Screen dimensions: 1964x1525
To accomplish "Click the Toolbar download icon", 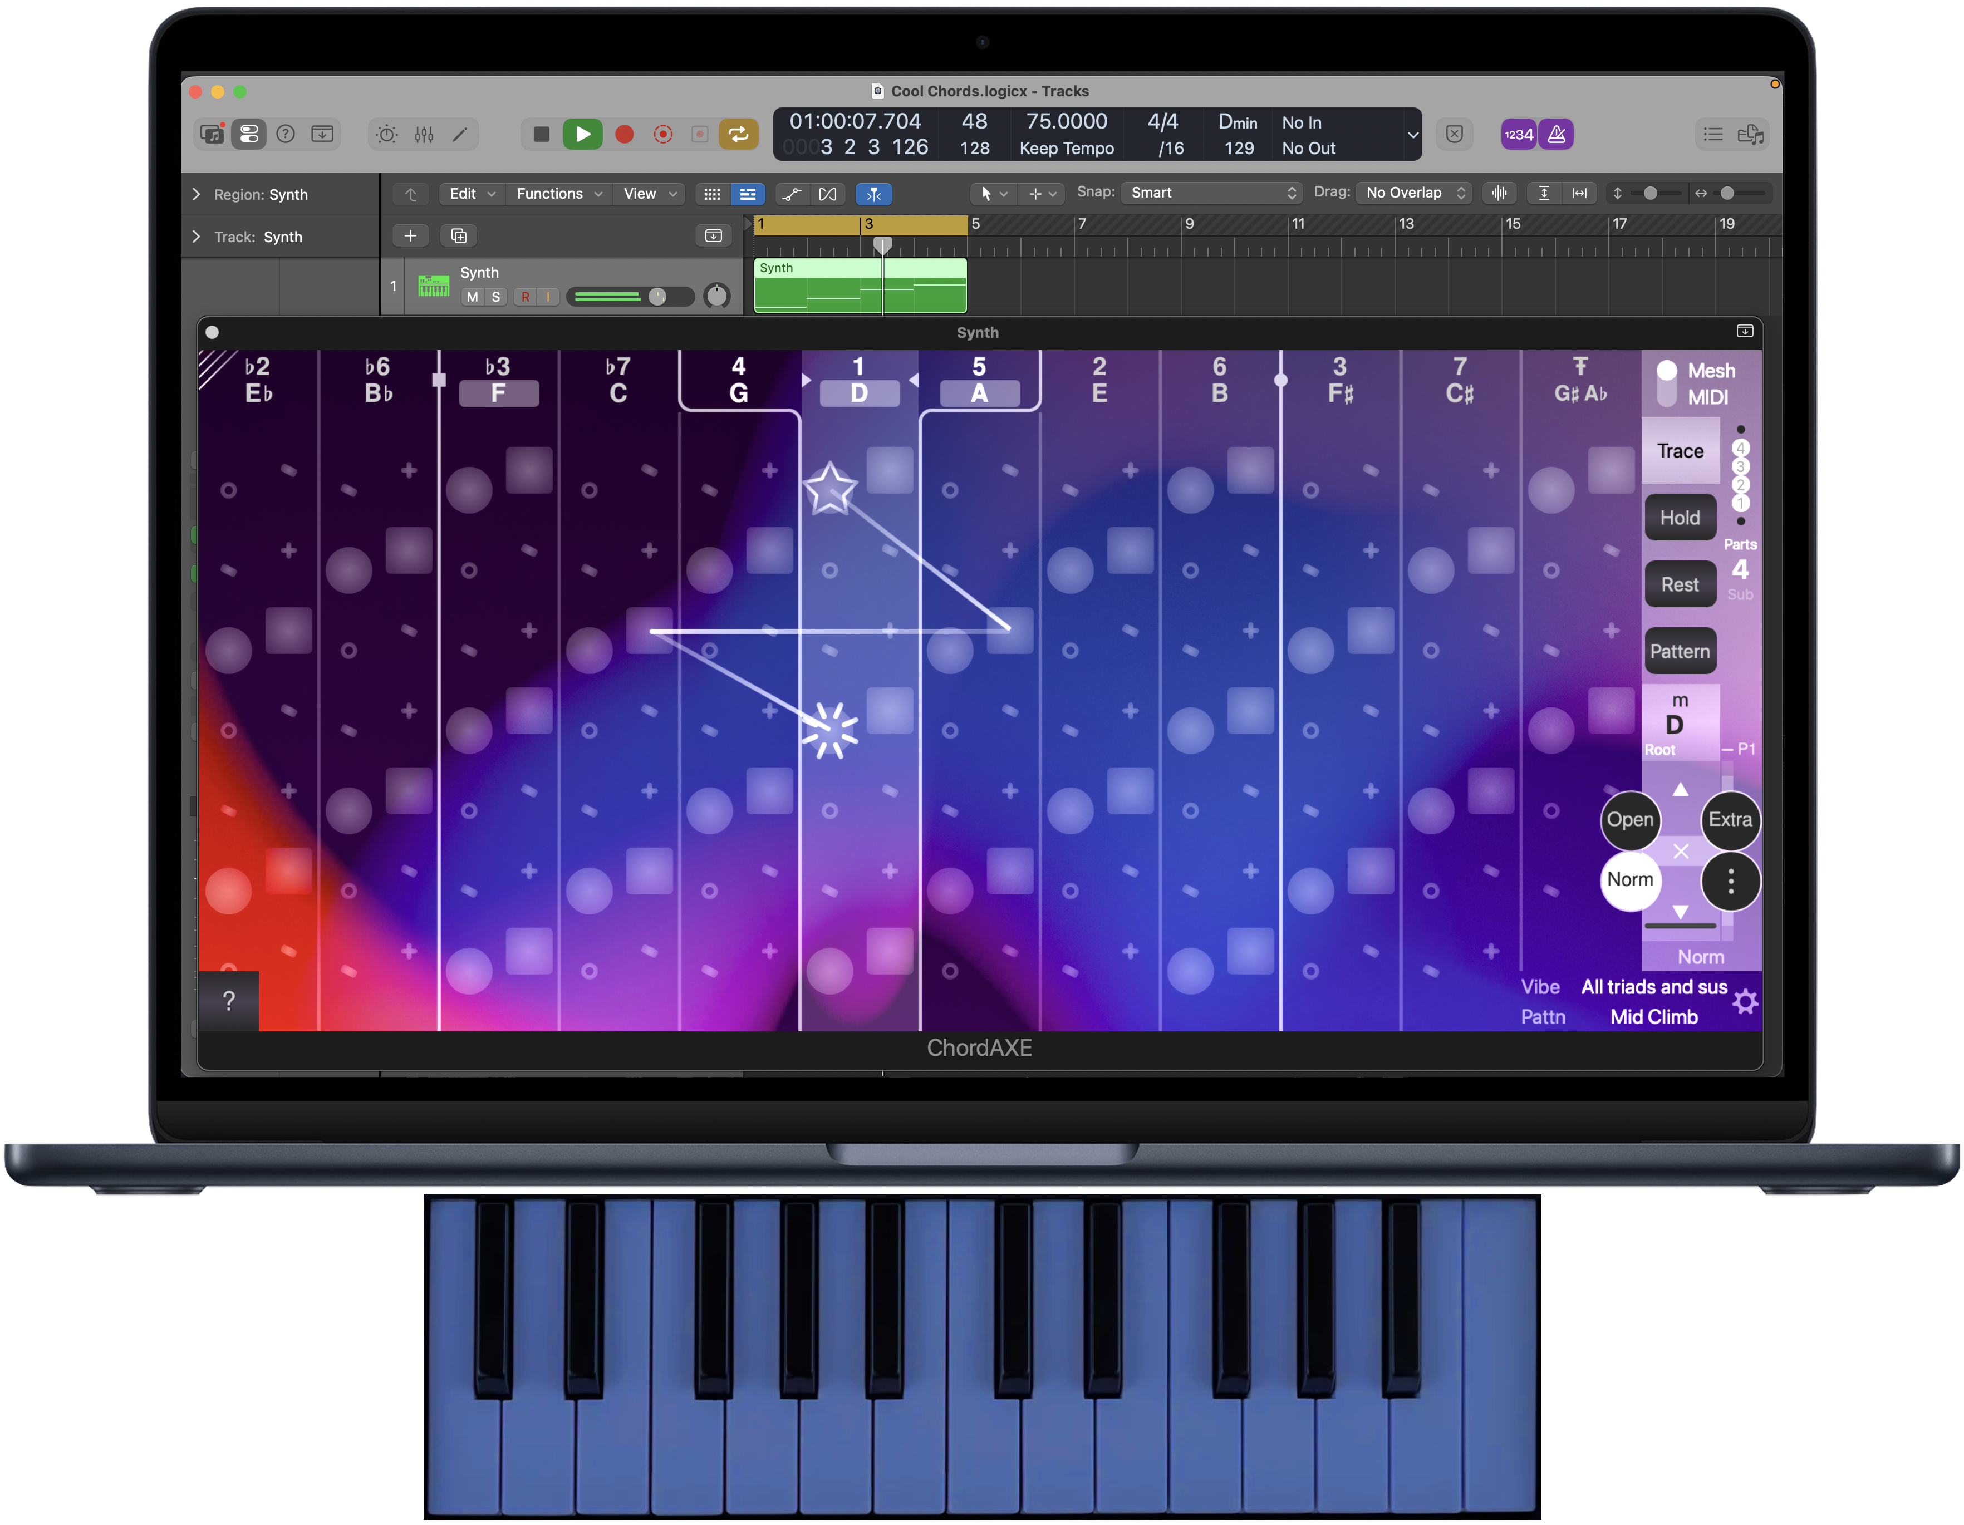I will click(x=322, y=134).
